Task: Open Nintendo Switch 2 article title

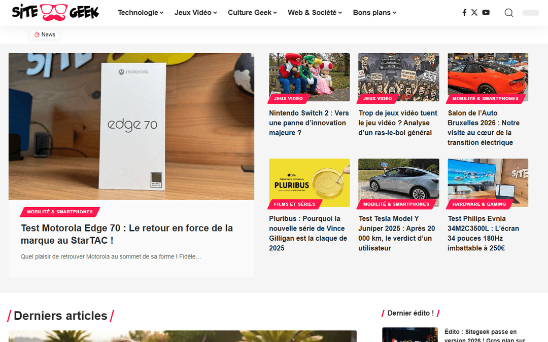Action: pyautogui.click(x=309, y=123)
